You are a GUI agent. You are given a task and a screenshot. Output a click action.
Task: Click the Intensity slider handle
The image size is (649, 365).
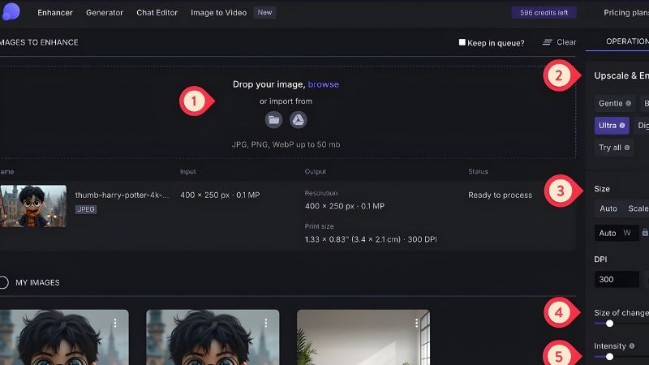tap(609, 357)
